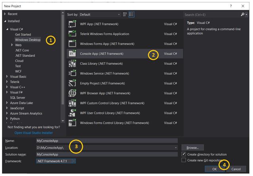Click the Windows Forms Control Library icon
The height and width of the screenshot is (176, 253).
(x=72, y=123)
